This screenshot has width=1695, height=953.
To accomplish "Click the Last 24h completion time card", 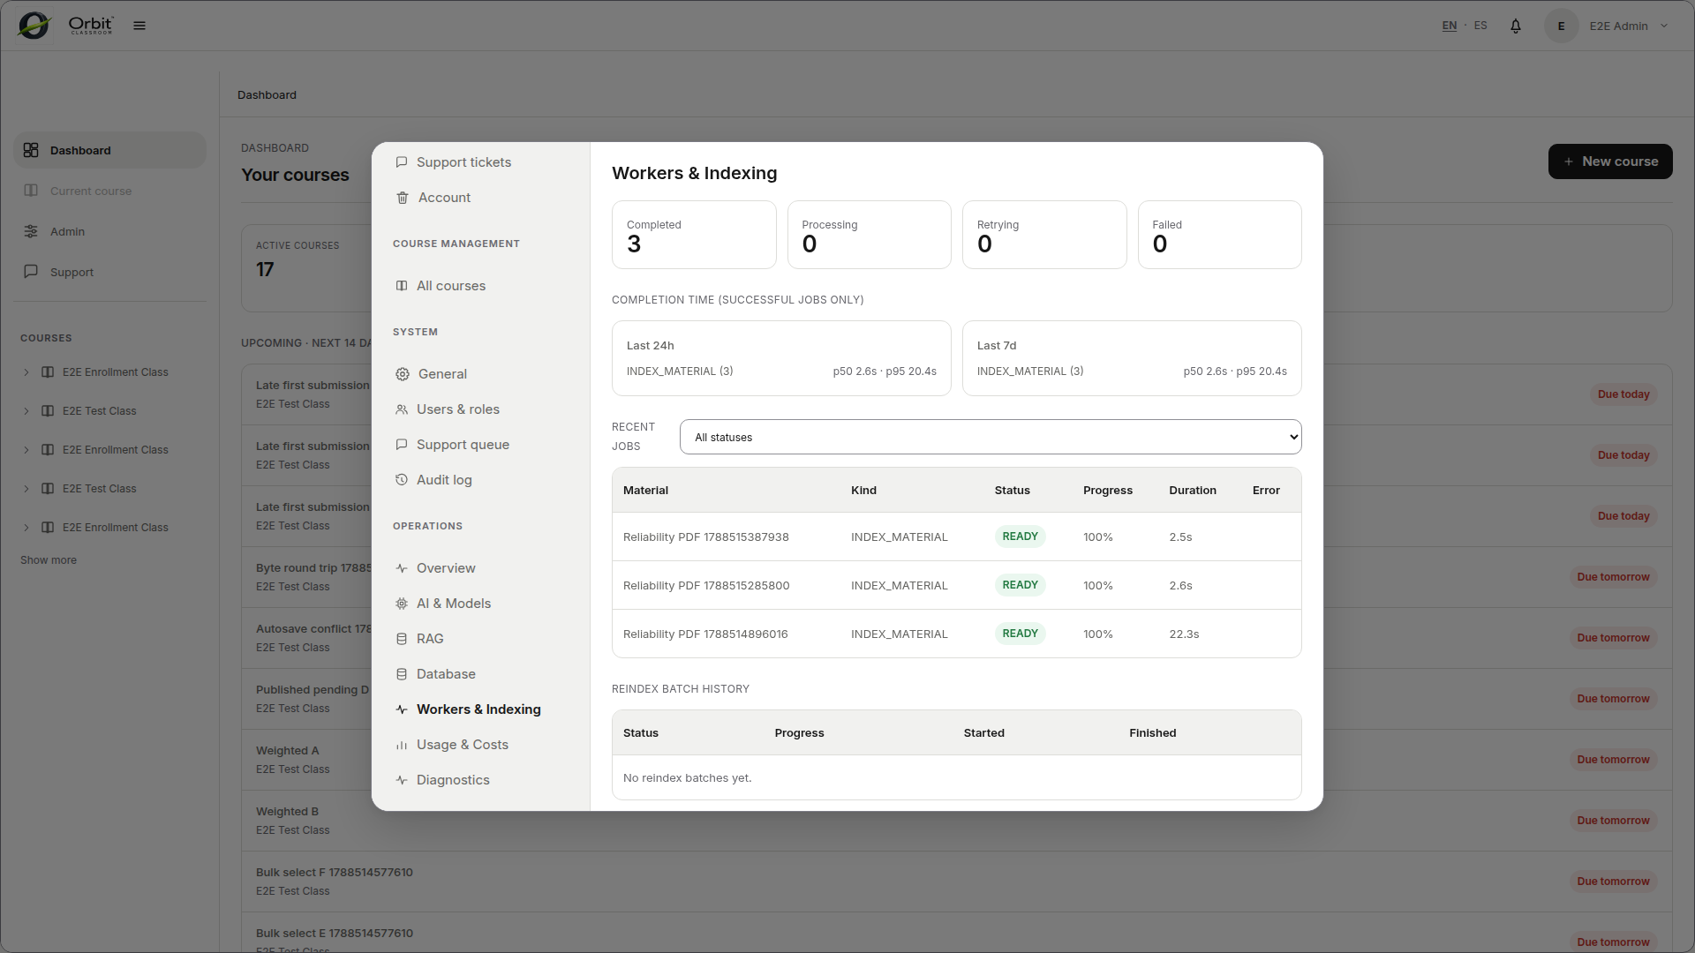I will click(781, 358).
